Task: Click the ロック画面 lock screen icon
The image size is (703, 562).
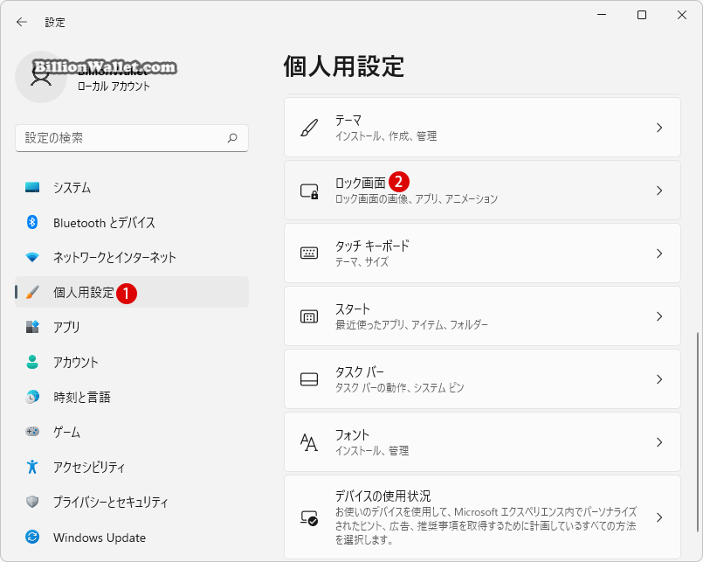Action: pyautogui.click(x=309, y=191)
